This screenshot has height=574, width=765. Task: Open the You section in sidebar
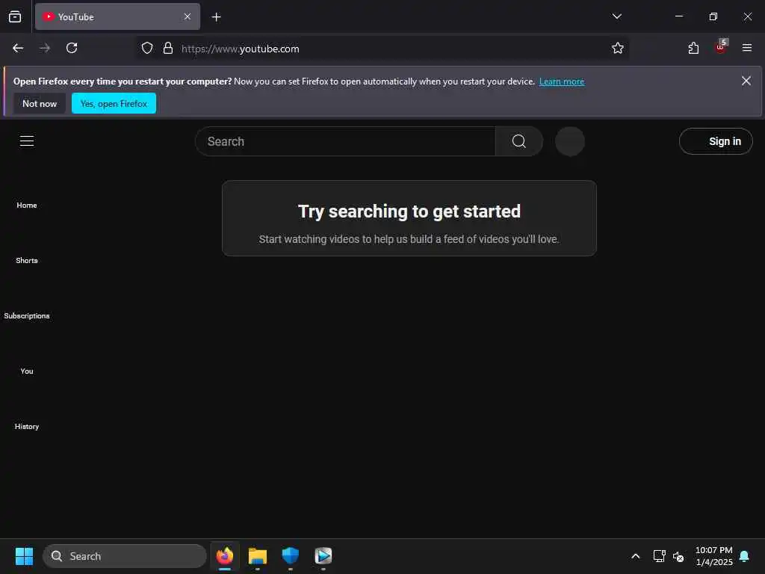pos(27,371)
